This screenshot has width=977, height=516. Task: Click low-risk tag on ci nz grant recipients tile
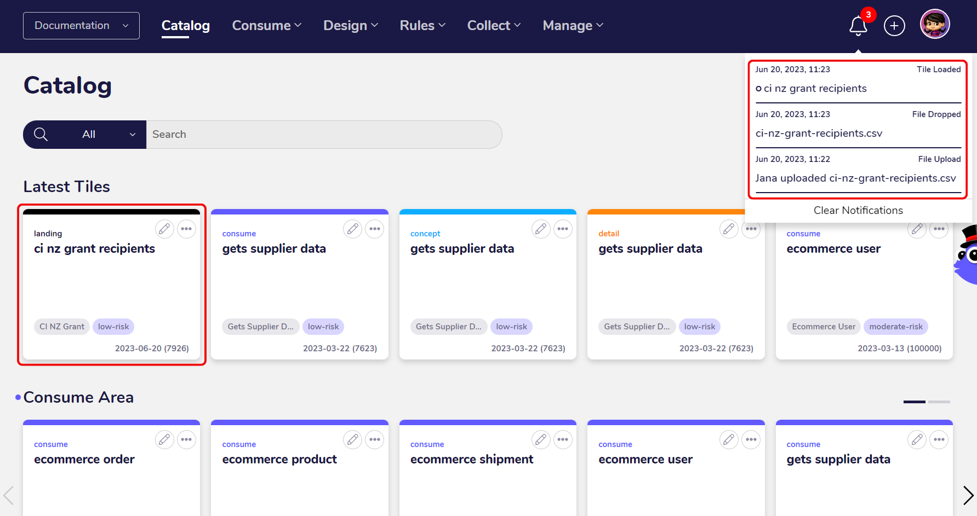[x=113, y=327]
